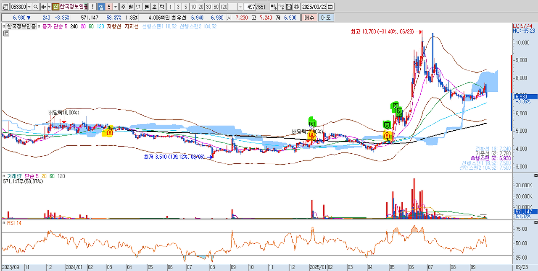Click the speaker sound alert icon

[x=43, y=7]
